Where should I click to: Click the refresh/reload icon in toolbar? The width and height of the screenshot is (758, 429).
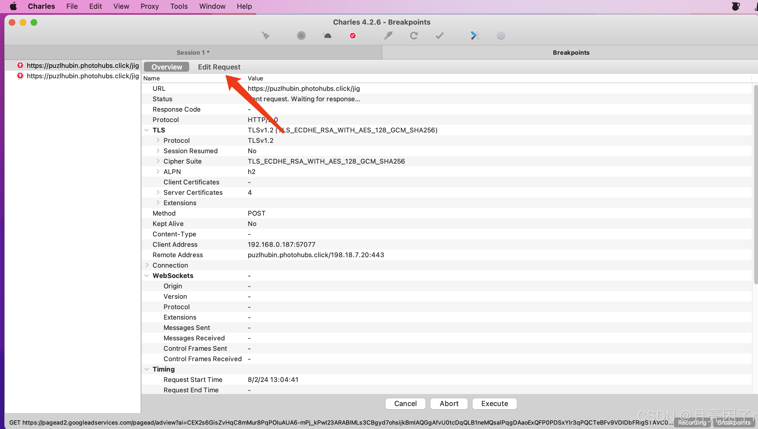pos(414,35)
